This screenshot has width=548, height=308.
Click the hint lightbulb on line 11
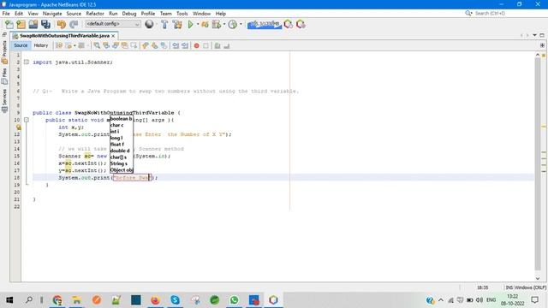coord(18,127)
